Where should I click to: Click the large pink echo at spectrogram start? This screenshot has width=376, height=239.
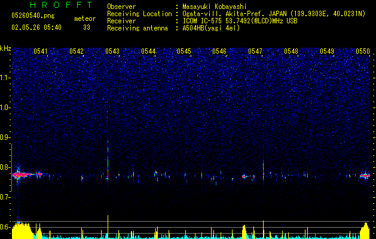22,174
